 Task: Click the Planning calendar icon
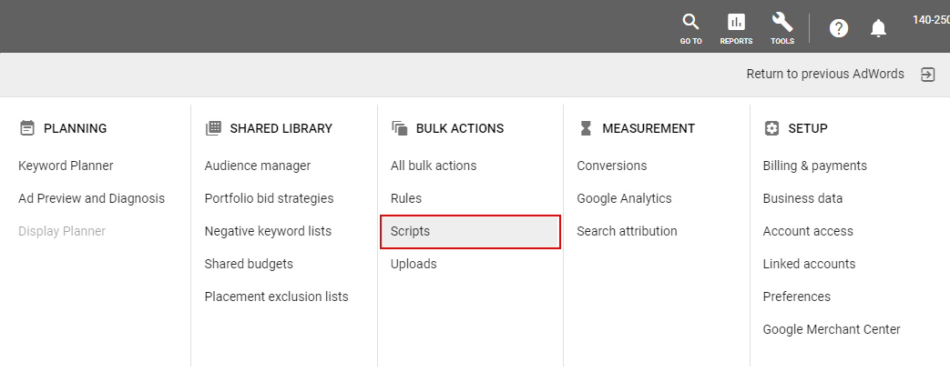[x=27, y=128]
